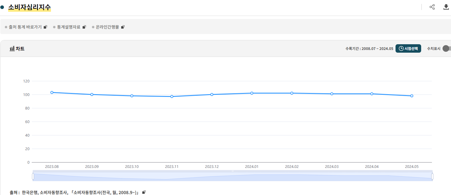Click the 2023.08 data point on line

(52, 92)
